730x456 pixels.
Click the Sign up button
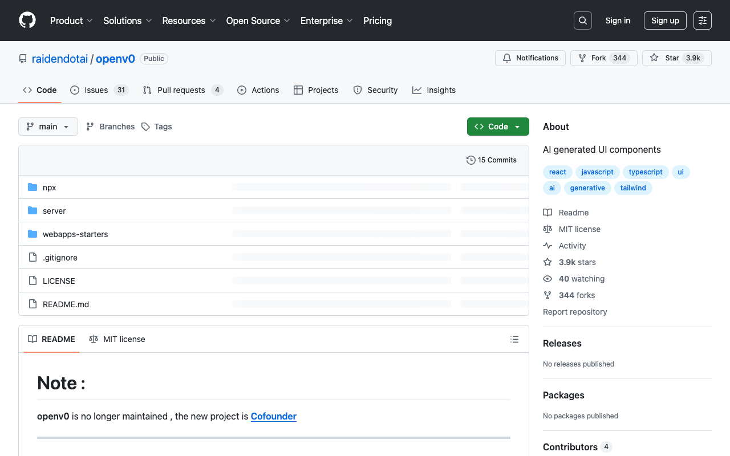point(665,21)
